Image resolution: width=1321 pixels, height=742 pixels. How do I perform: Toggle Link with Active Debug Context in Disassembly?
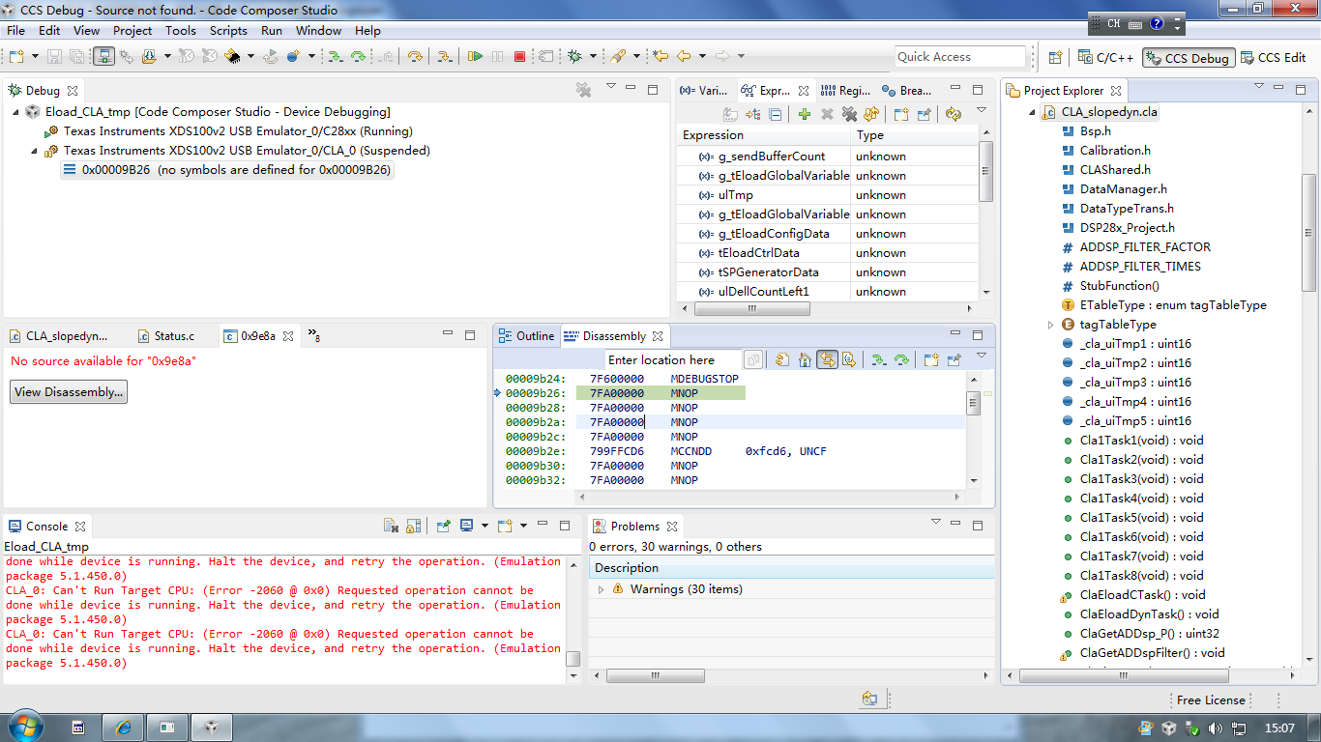click(x=827, y=360)
